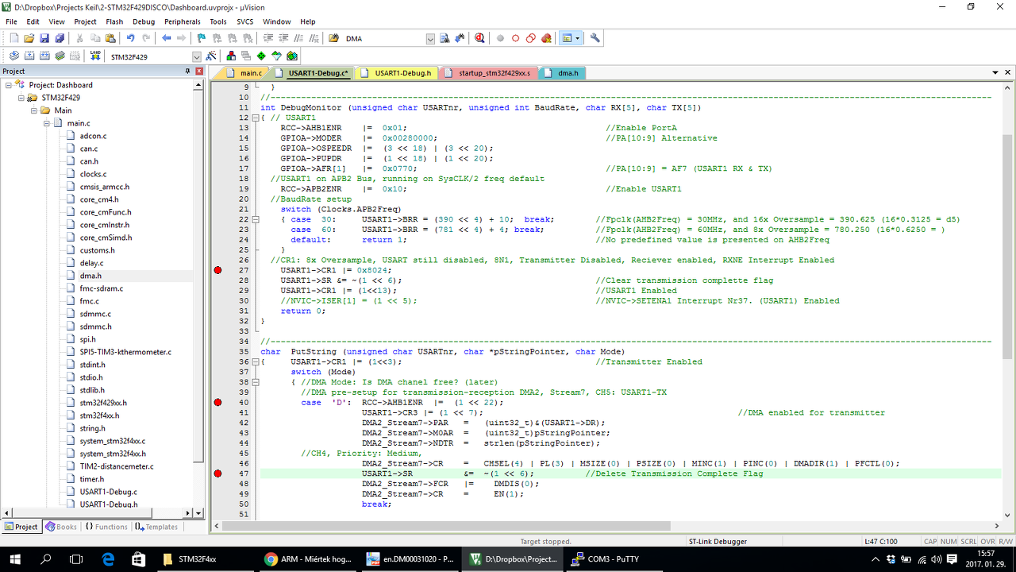This screenshot has width=1016, height=572.
Task: Click the Kill All Breakpoints icon
Action: 546,38
